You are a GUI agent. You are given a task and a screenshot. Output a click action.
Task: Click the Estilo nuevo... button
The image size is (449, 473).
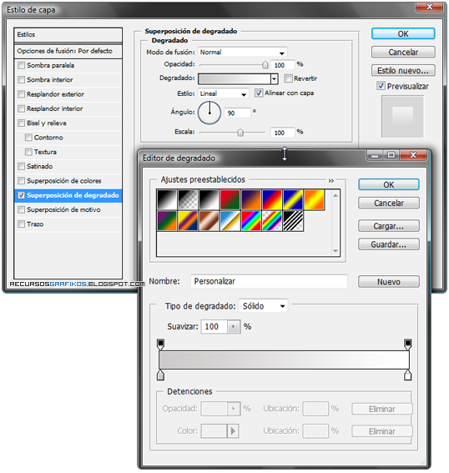[x=403, y=71]
